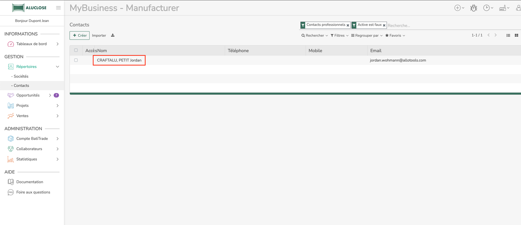Open Sociétés in the sidebar

click(21, 76)
